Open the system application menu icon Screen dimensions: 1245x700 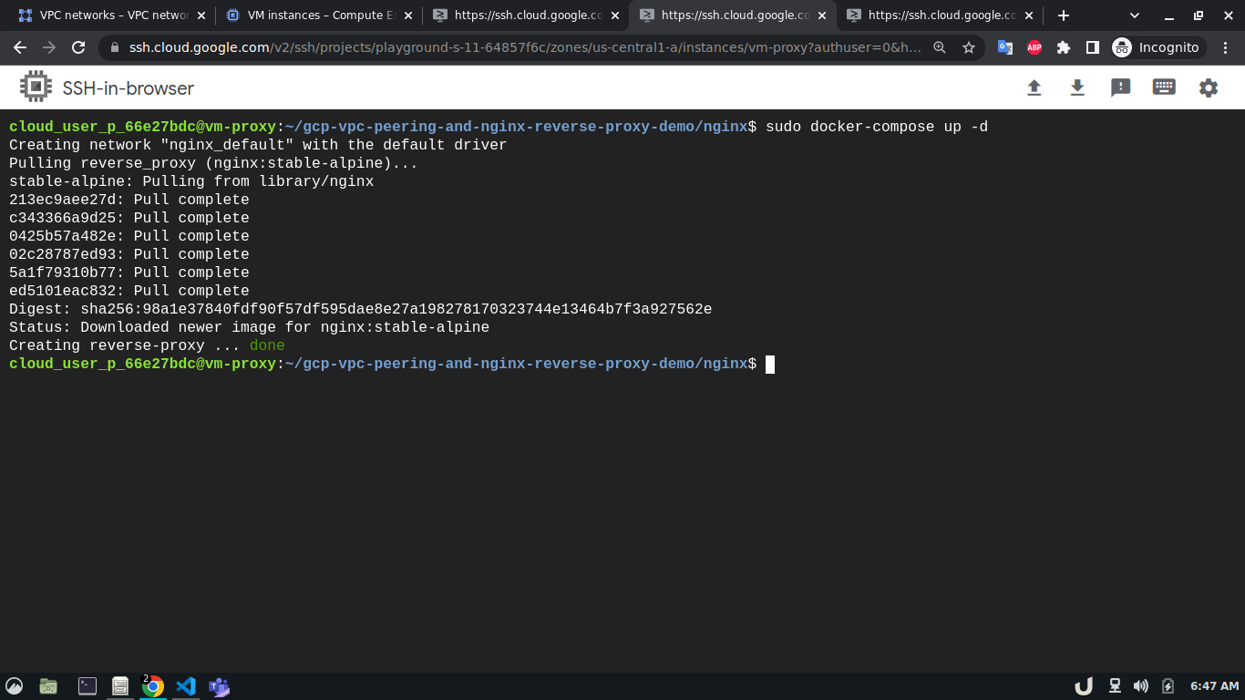coord(14,686)
